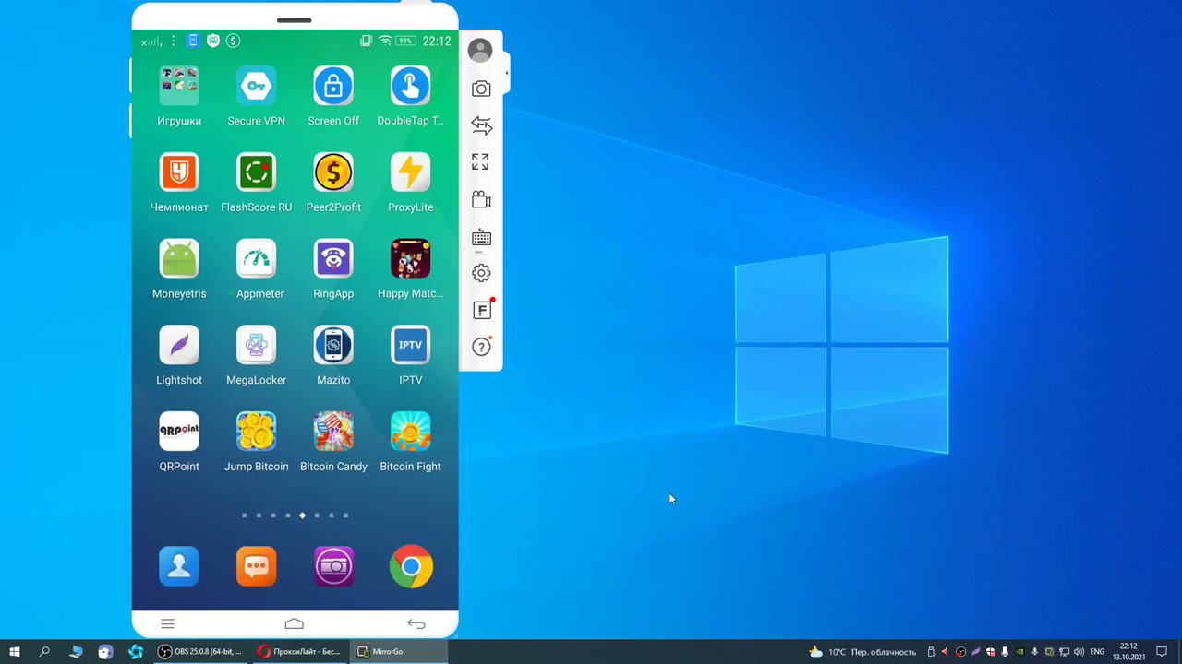Launch the Camera app in the dock
The width and height of the screenshot is (1182, 664).
[333, 566]
